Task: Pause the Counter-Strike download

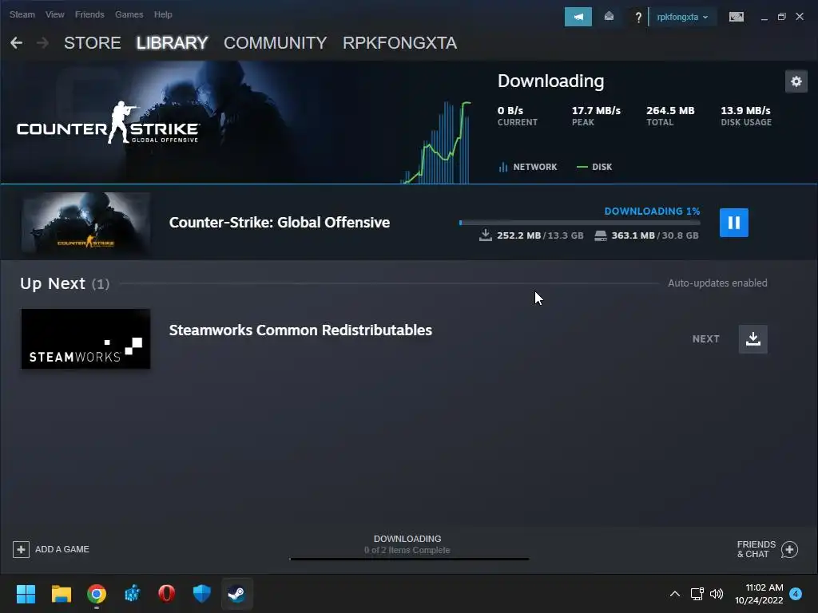Action: tap(734, 223)
